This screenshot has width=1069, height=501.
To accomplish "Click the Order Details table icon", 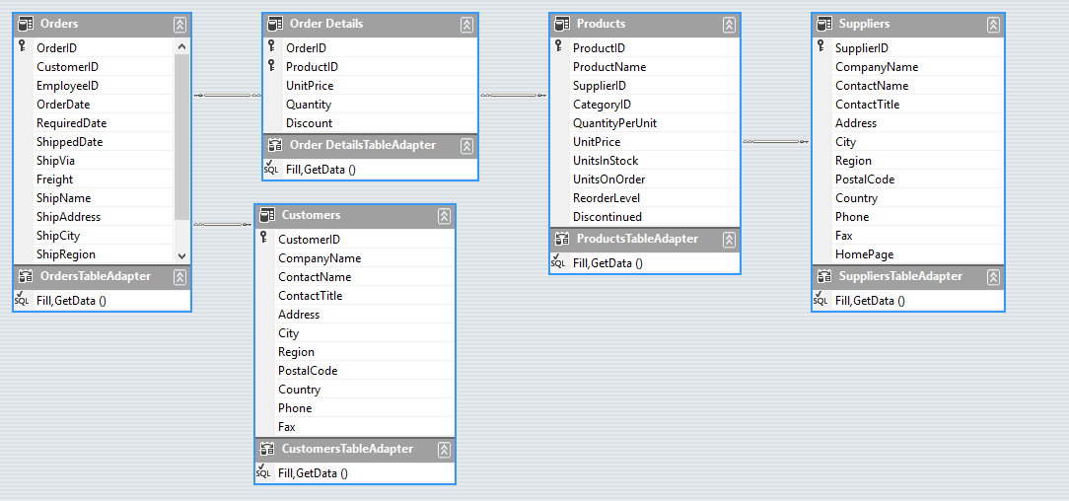I will point(275,24).
